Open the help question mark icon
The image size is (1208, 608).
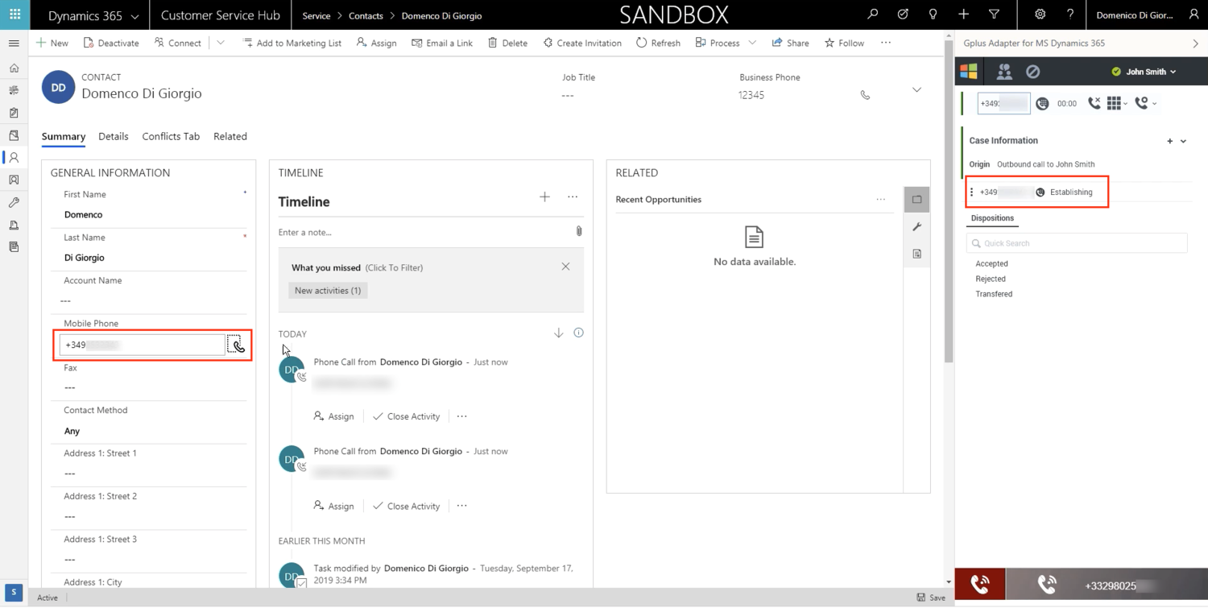click(x=1070, y=14)
